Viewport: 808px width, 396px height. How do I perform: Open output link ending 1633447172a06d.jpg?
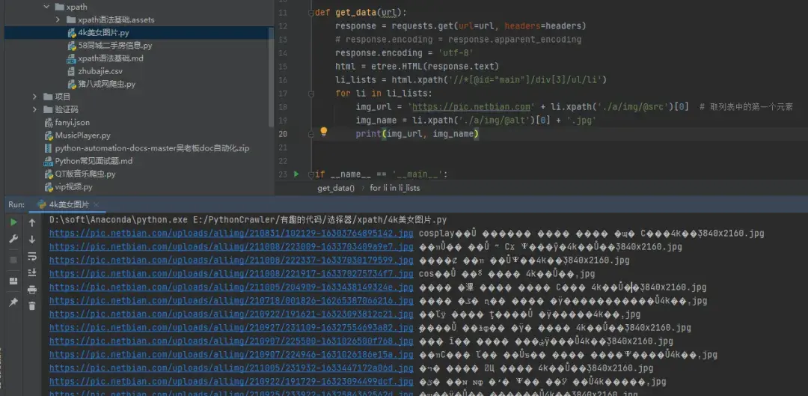click(231, 368)
